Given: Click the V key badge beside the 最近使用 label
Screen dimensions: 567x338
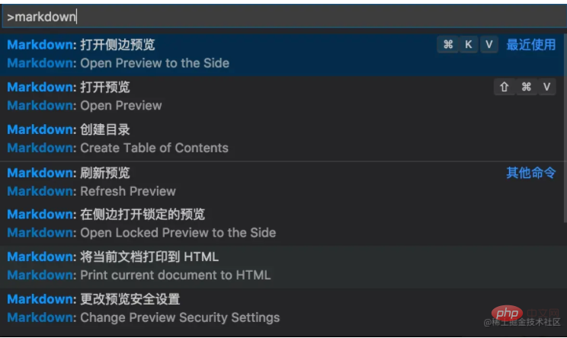Looking at the screenshot, I should pos(489,45).
